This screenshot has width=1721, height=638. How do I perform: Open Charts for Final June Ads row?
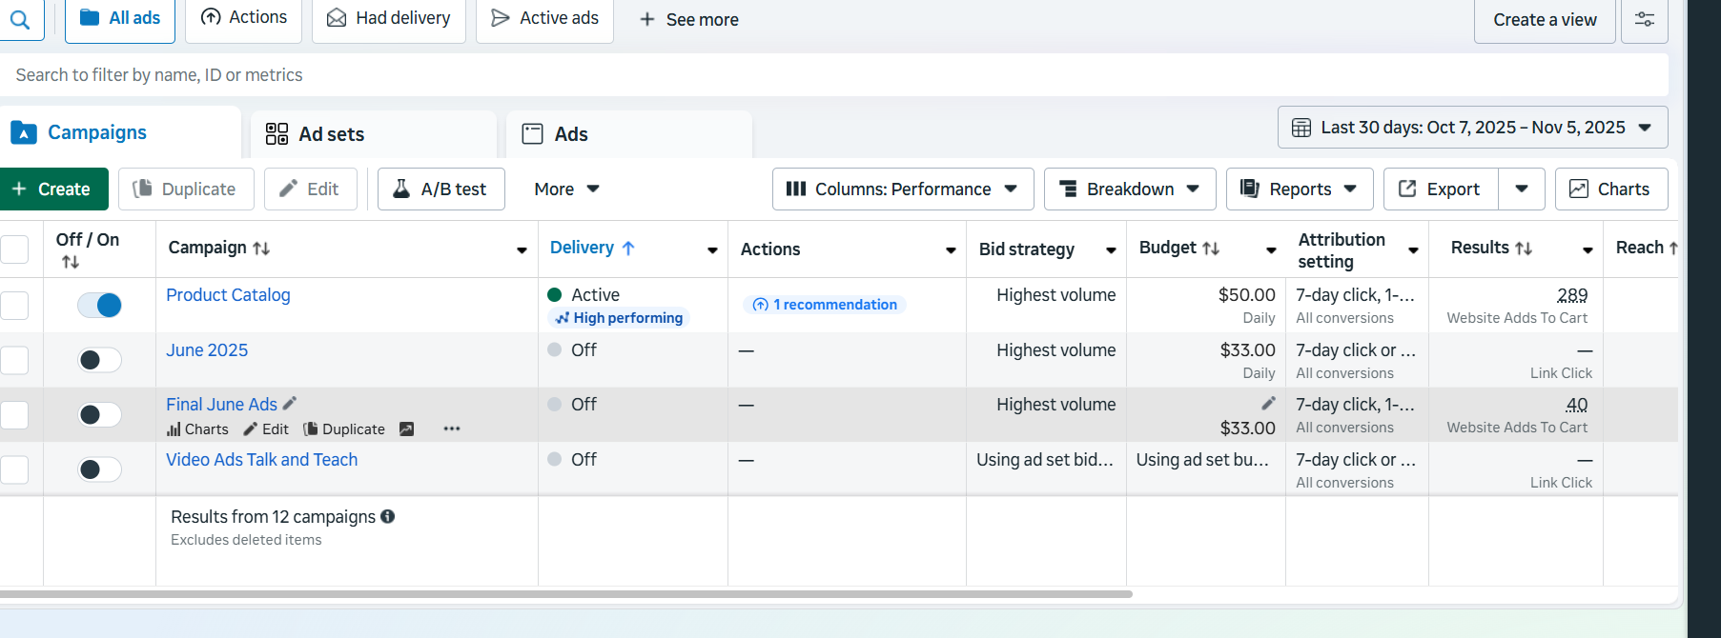click(197, 429)
